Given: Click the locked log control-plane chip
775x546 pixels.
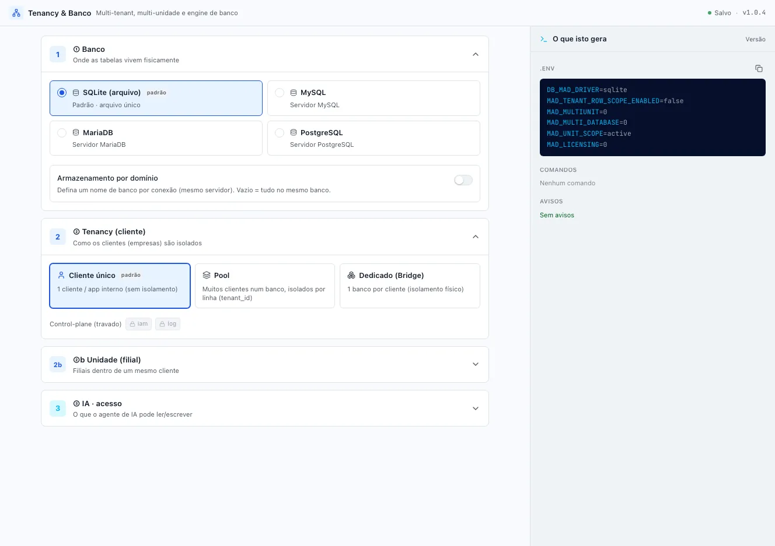Looking at the screenshot, I should 168,324.
